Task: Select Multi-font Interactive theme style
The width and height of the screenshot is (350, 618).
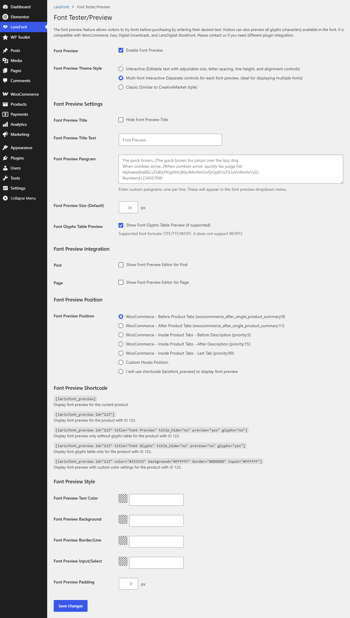Action: coord(121,78)
